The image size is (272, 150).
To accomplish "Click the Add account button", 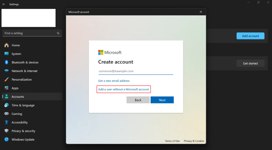I will tap(250, 36).
